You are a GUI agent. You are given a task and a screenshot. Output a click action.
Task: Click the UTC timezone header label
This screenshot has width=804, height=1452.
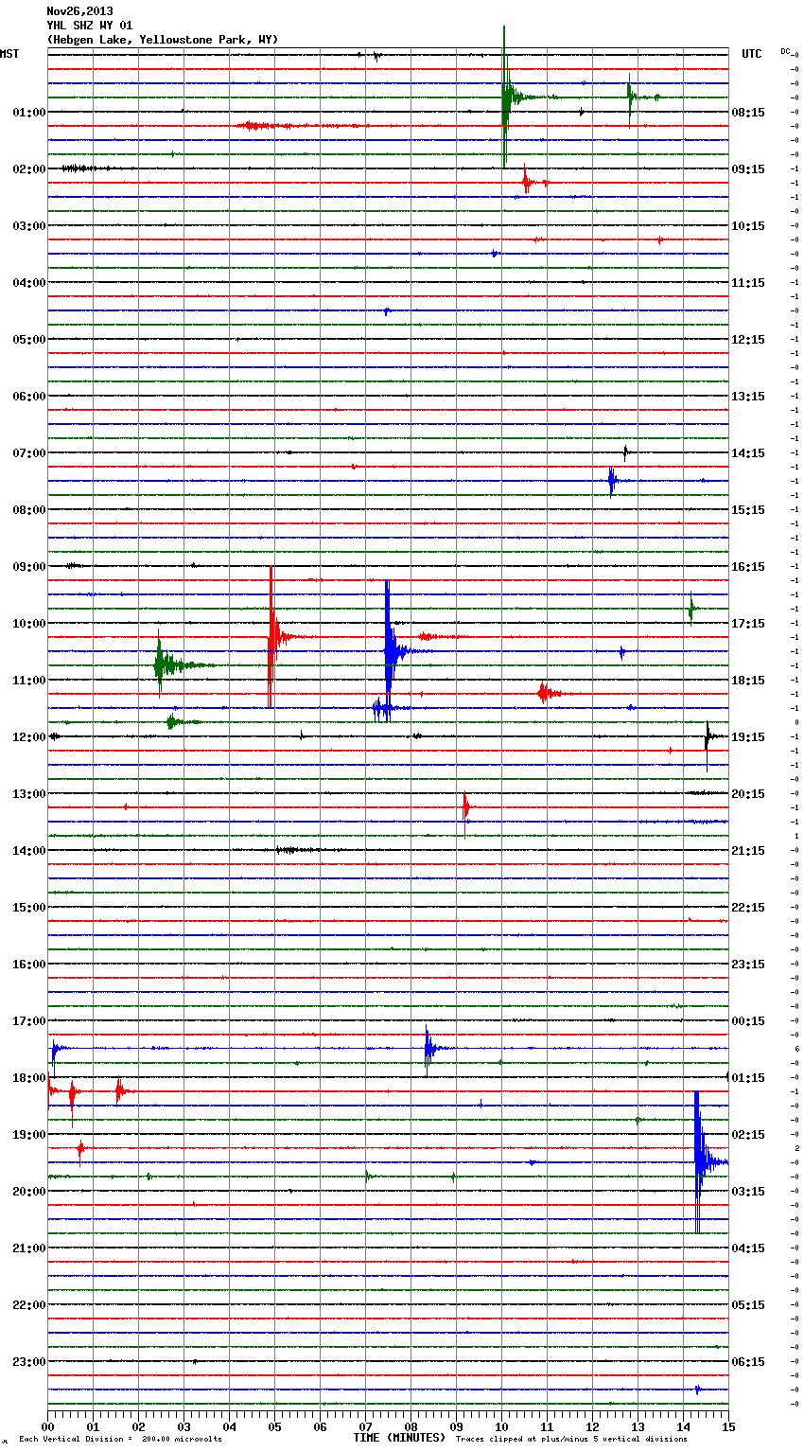pyautogui.click(x=751, y=54)
